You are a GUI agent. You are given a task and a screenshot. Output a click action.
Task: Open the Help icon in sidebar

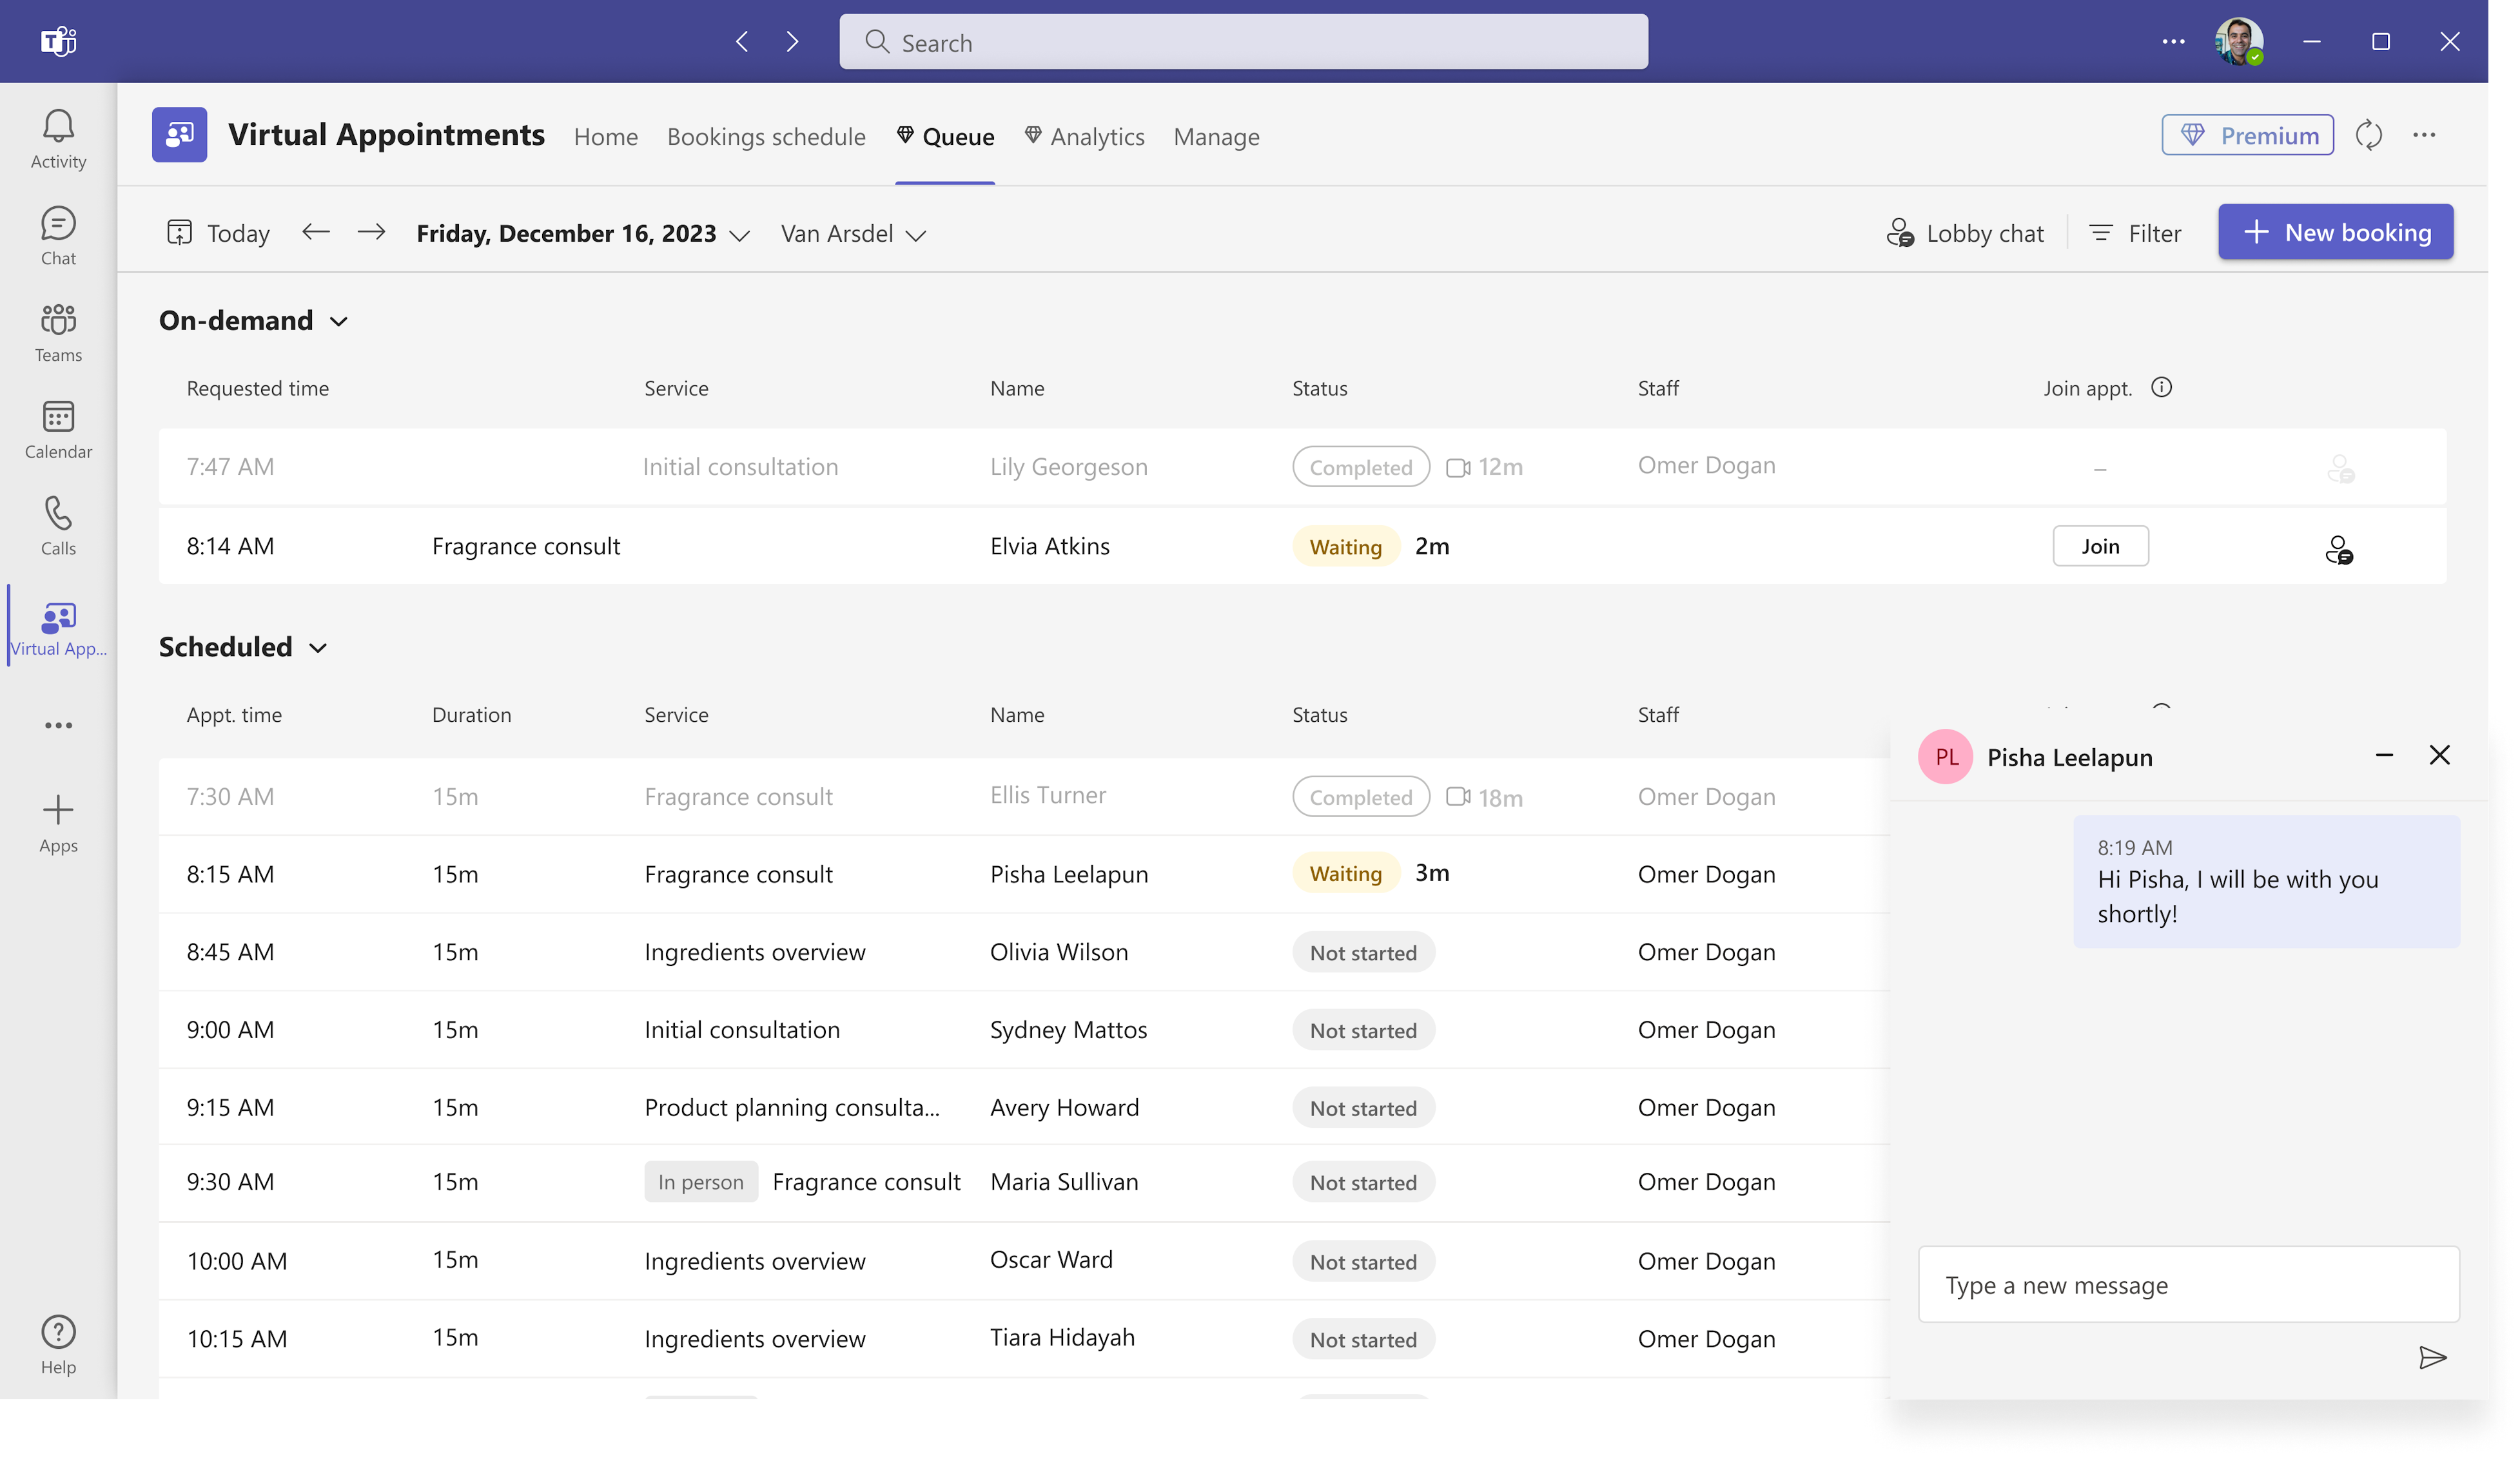58,1344
